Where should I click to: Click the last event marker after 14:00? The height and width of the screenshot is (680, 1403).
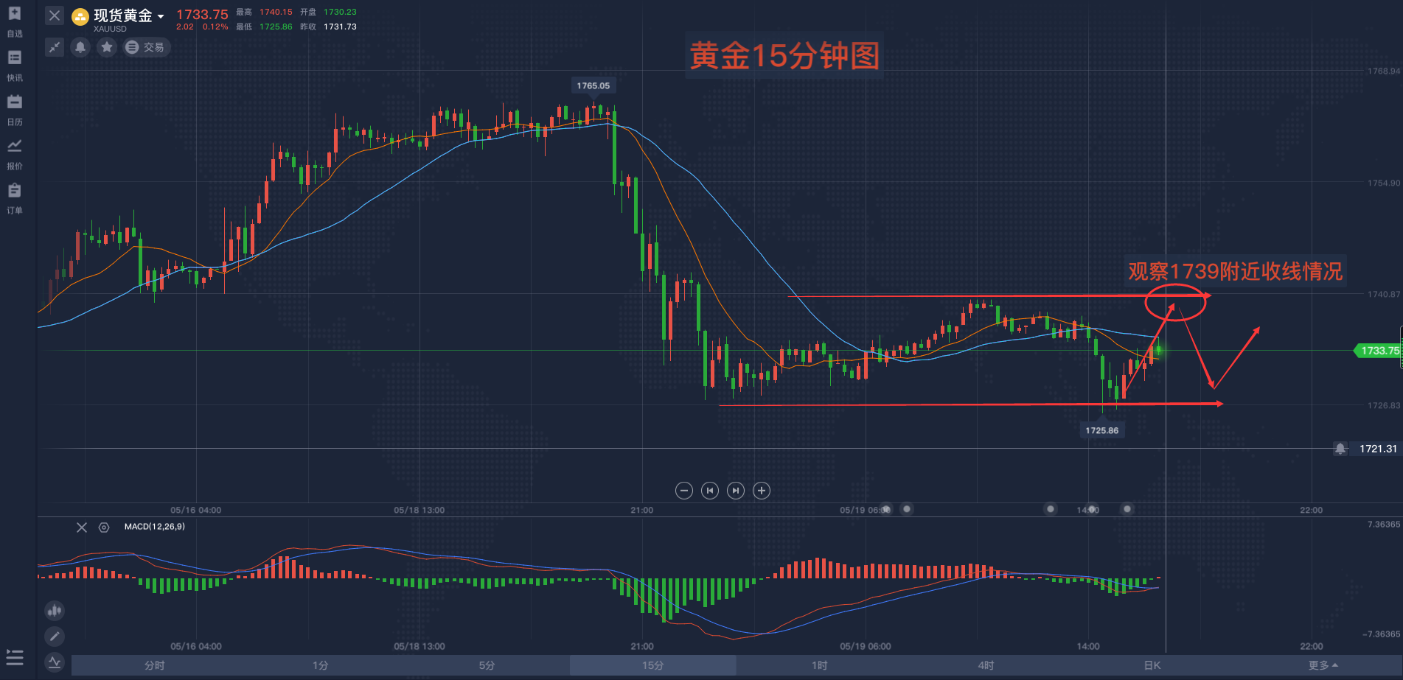pos(1127,509)
